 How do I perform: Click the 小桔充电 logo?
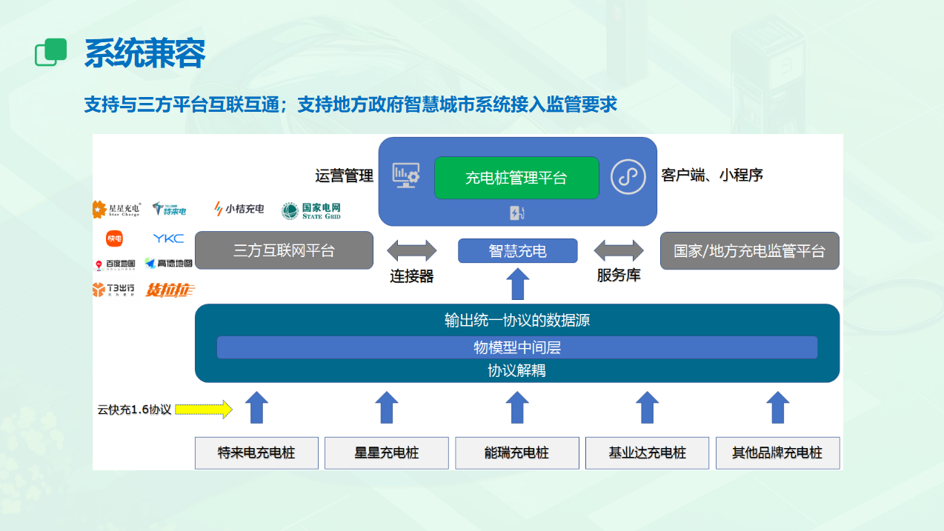click(239, 209)
